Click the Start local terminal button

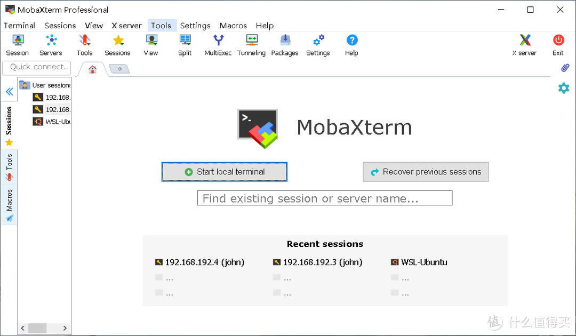coord(225,172)
